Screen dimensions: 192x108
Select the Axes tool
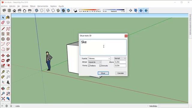pyautogui.click(x=3, y=82)
